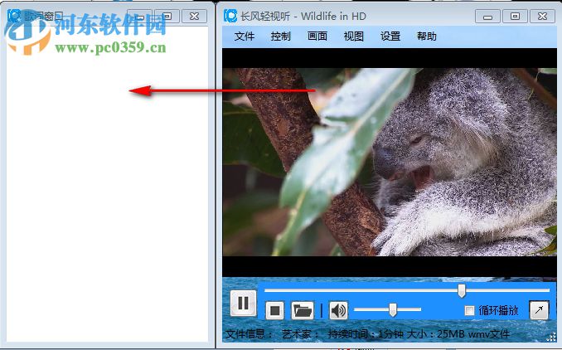This screenshot has height=350, width=562.
Task: Click the playback progress slider thumb
Action: tap(462, 290)
